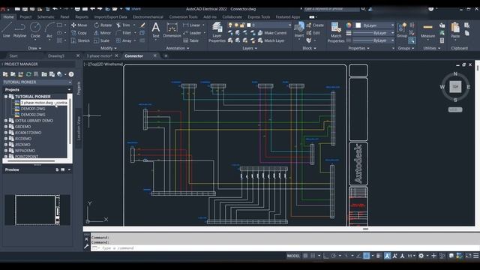480x270 pixels.
Task: Activate the Copy command
Action: 79,33
